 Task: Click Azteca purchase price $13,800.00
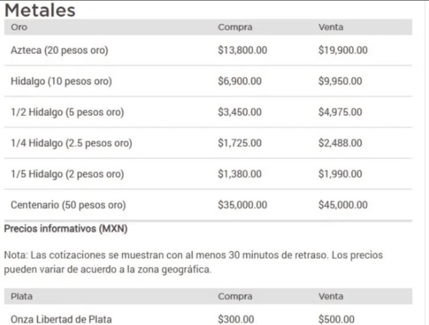pos(242,50)
